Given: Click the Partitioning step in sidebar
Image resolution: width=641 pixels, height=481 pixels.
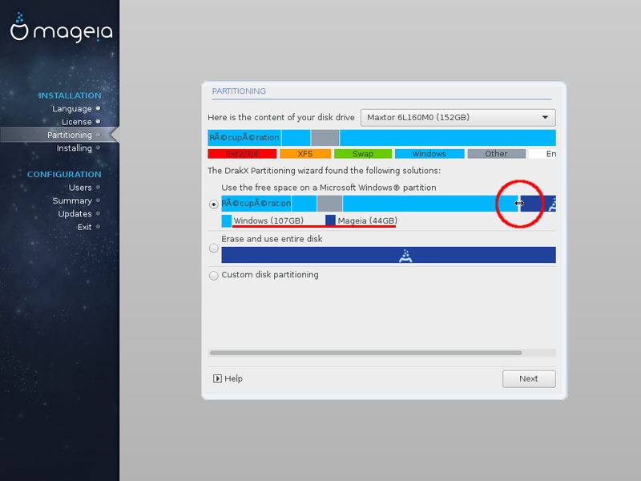Looking at the screenshot, I should 70,135.
